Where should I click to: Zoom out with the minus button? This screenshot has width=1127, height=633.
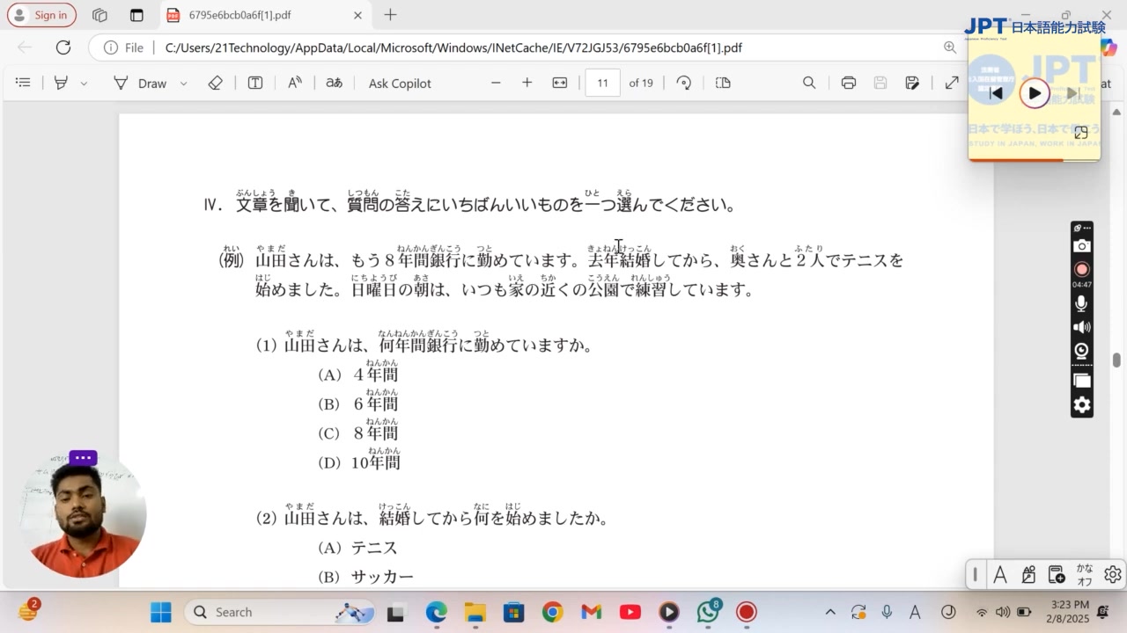coord(496,83)
